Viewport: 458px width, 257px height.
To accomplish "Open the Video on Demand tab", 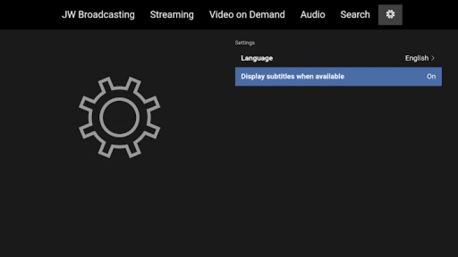I will pyautogui.click(x=247, y=14).
